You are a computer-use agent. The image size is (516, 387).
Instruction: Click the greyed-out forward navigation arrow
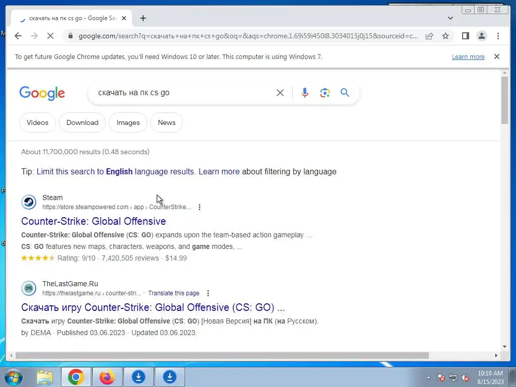pos(34,36)
